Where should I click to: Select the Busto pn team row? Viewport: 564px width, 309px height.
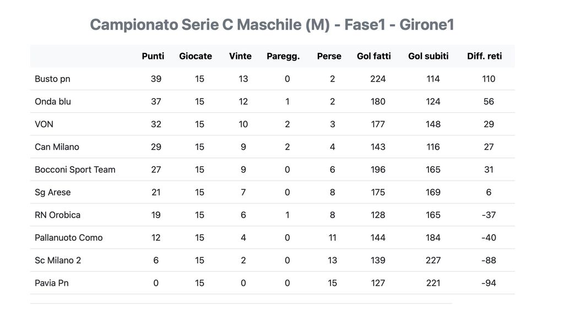pyautogui.click(x=52, y=79)
